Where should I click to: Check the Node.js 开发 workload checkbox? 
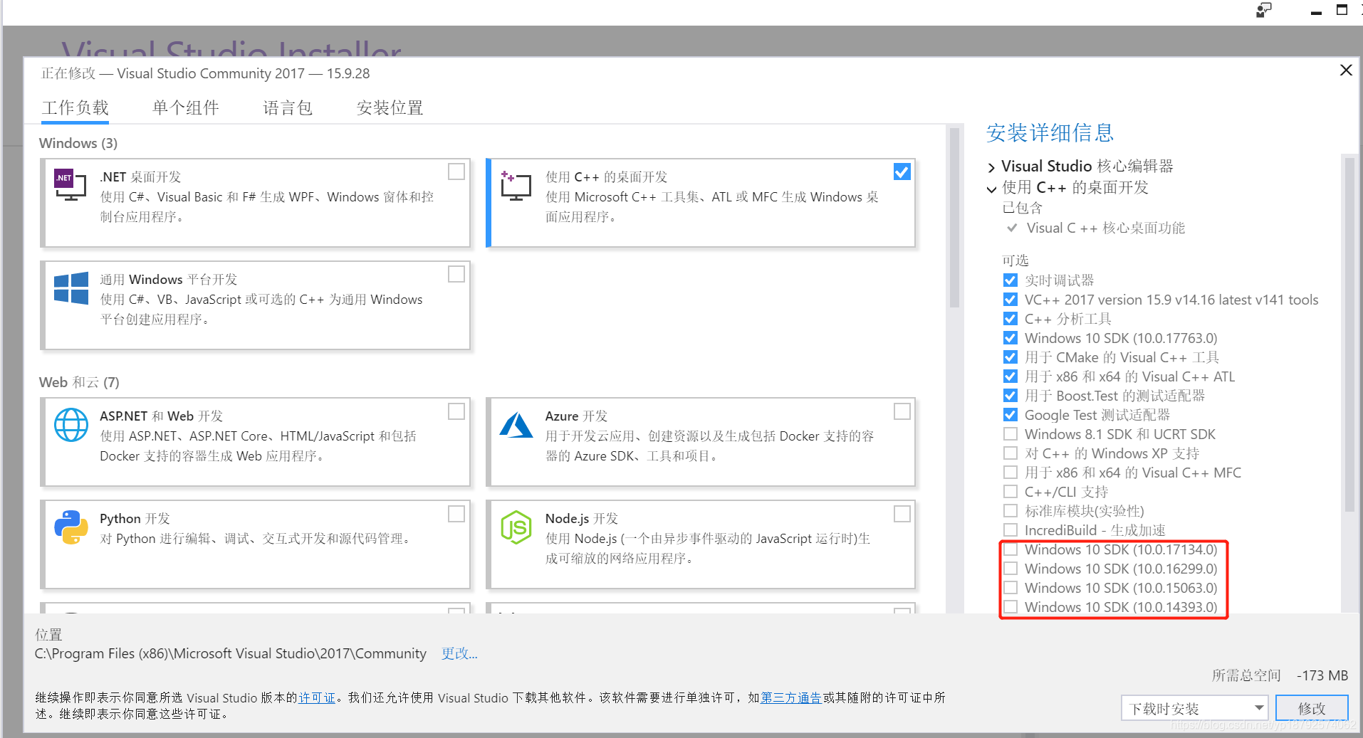[x=902, y=514]
